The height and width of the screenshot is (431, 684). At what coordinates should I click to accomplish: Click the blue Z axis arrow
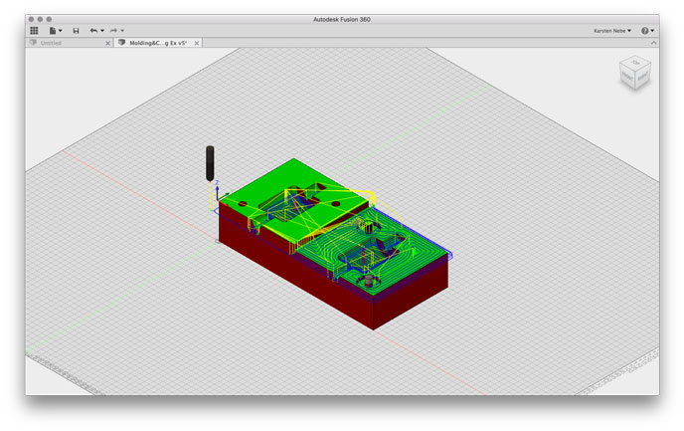(x=217, y=190)
